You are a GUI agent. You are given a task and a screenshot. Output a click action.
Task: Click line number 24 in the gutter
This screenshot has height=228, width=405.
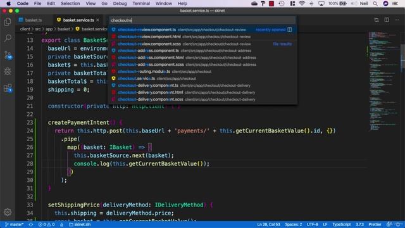click(x=30, y=131)
